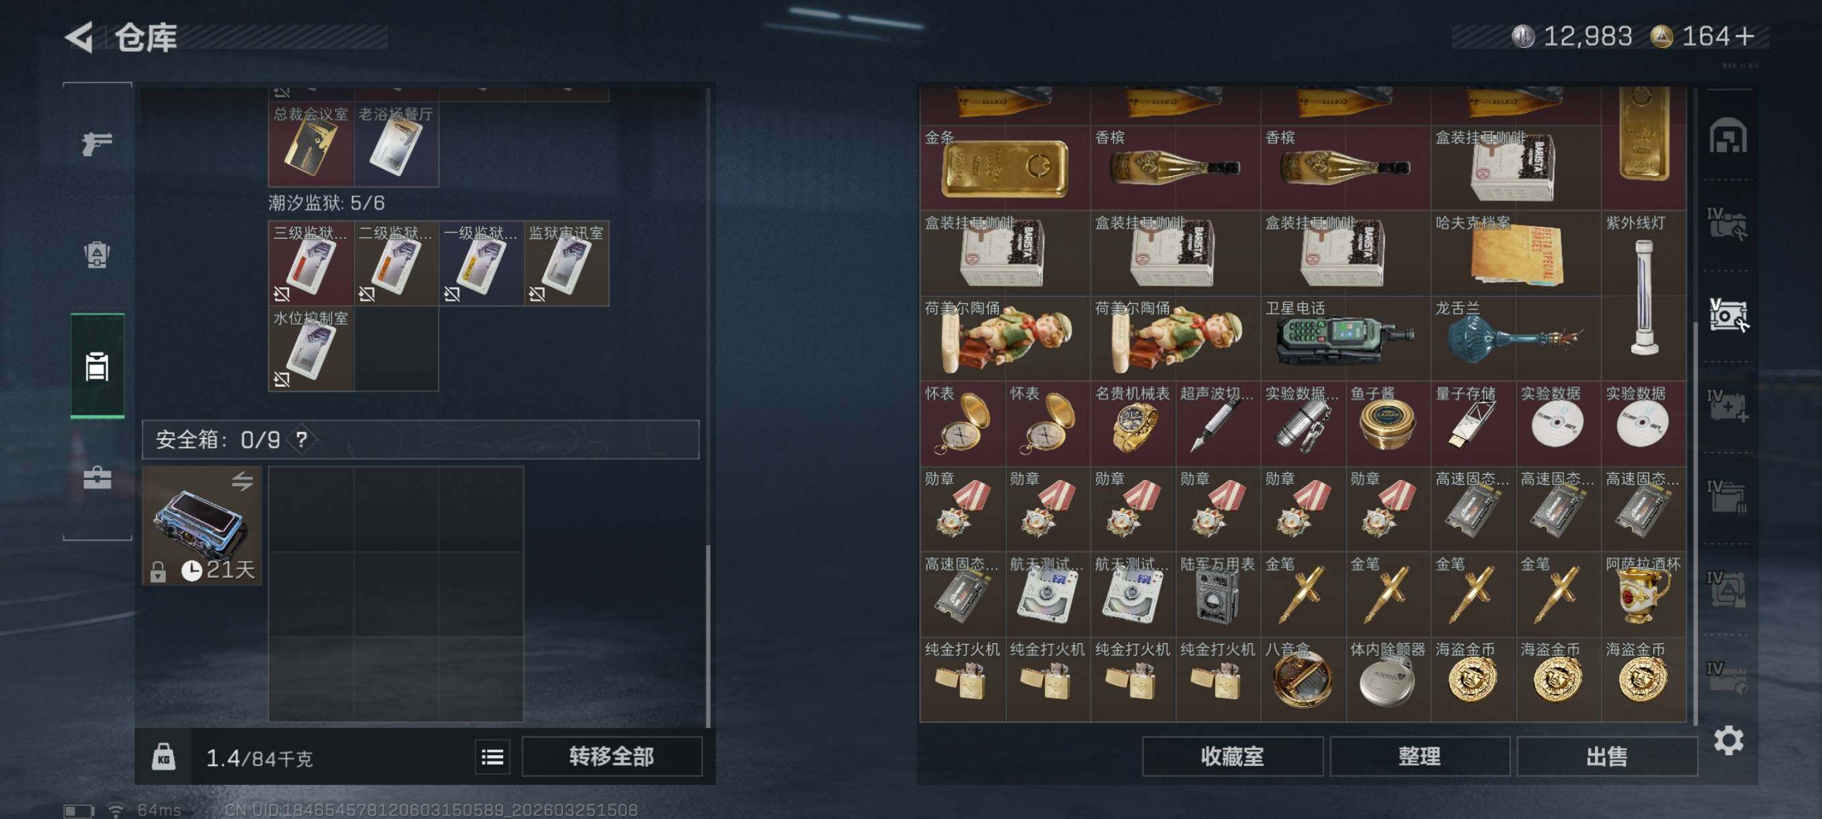Open the backpack tab in the left sidebar
Image resolution: width=1822 pixels, height=819 pixels.
point(97,254)
